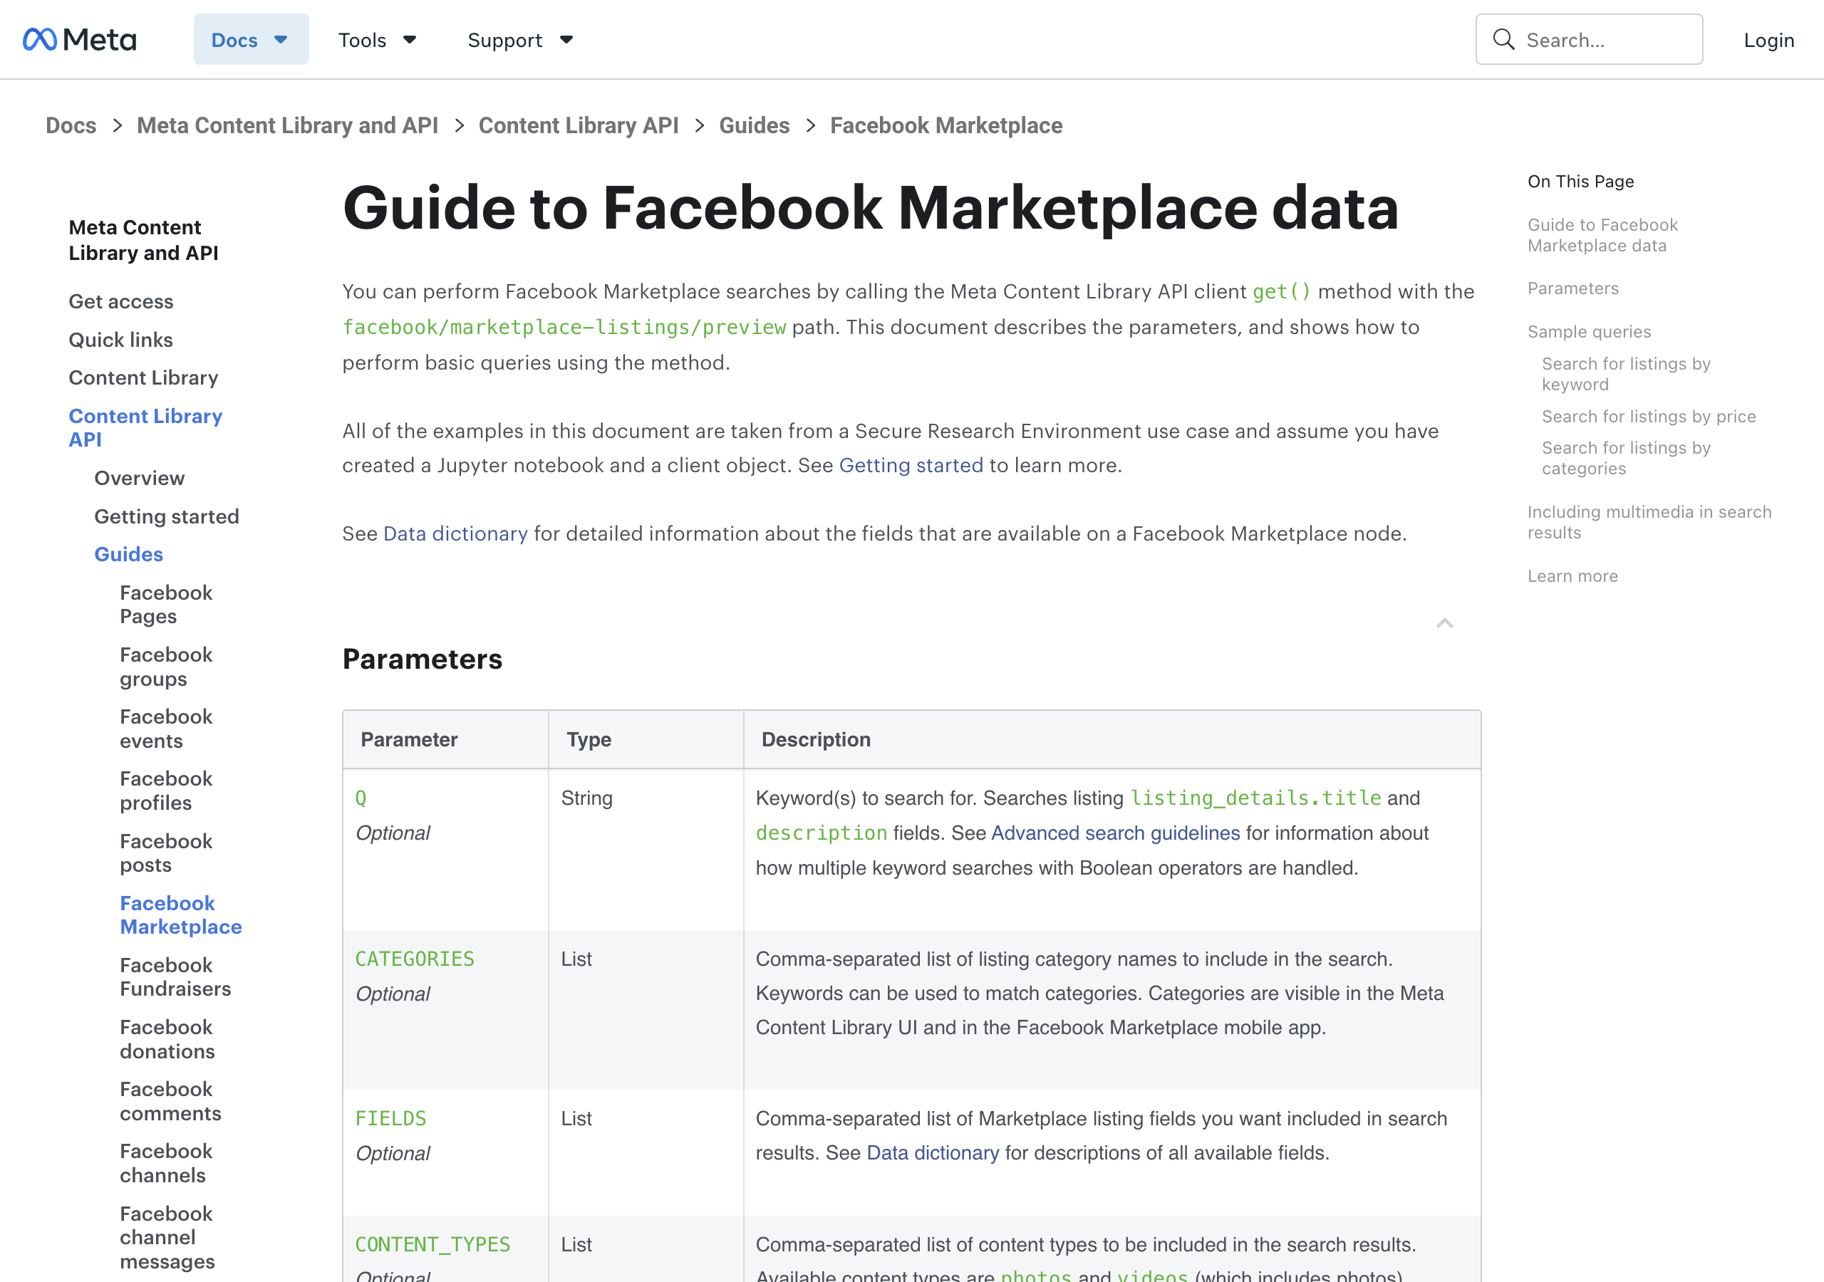Image resolution: width=1824 pixels, height=1282 pixels.
Task: Open Facebook channel messages guide
Action: click(x=167, y=1238)
